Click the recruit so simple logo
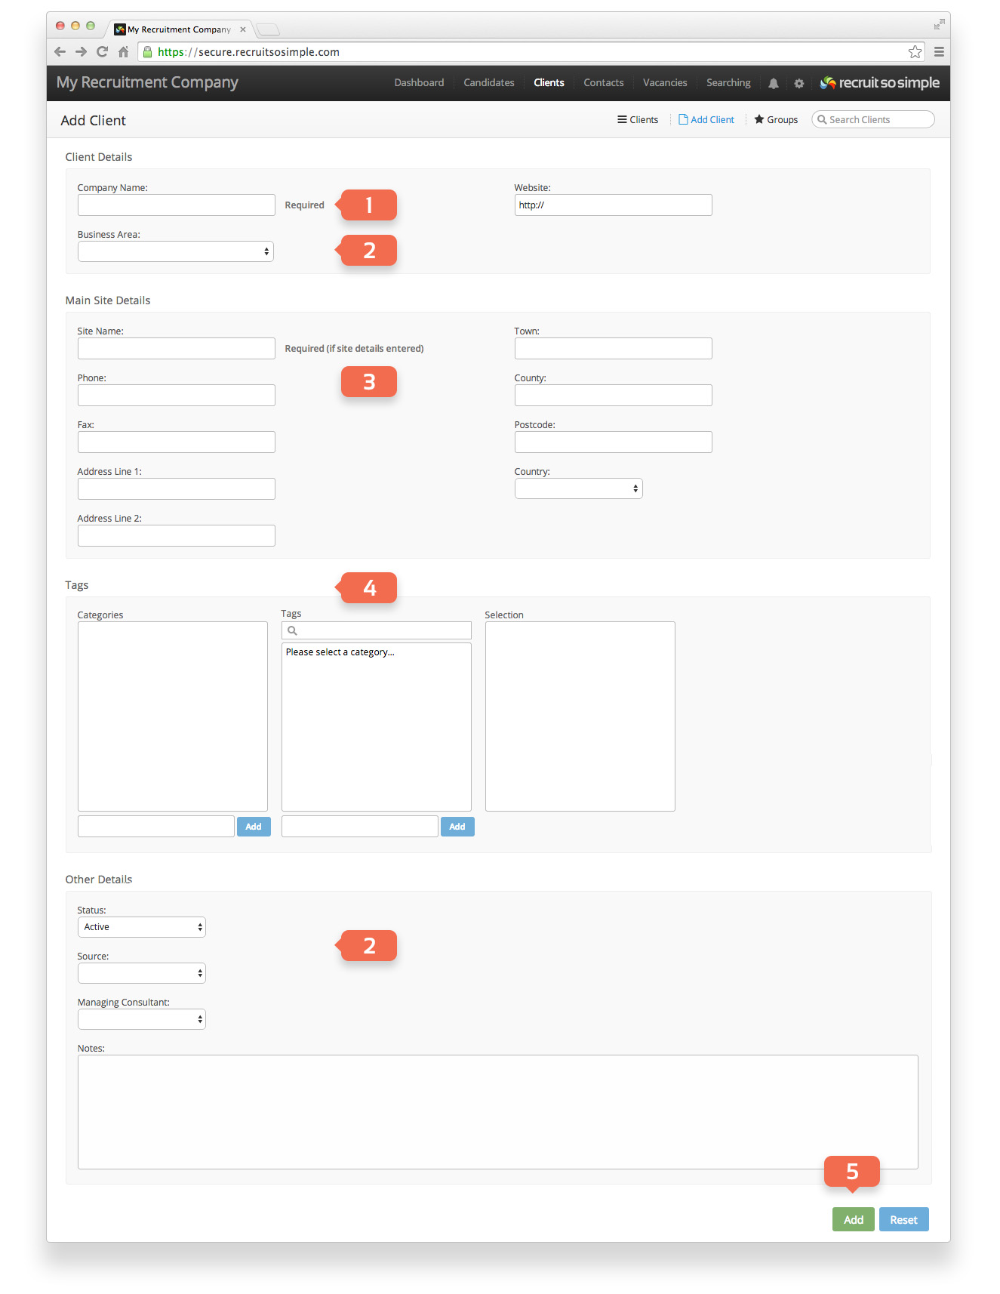Viewport: 1000px width, 1294px height. pyautogui.click(x=880, y=83)
